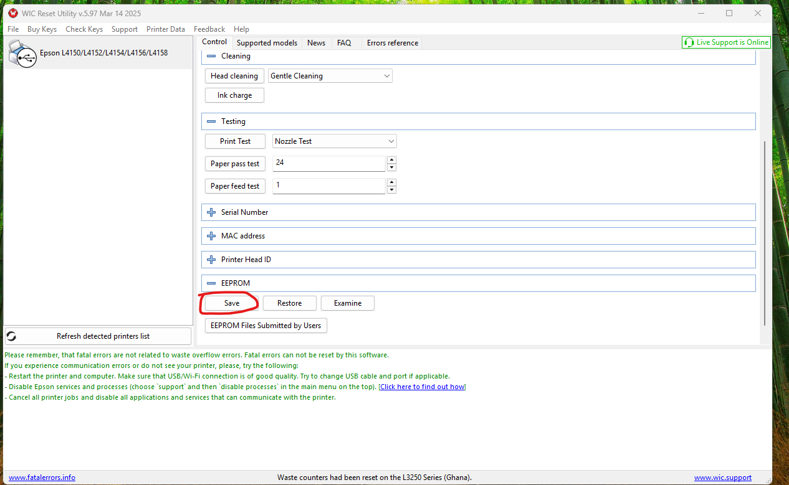Click the EEPROM Restore button
This screenshot has height=485, width=789.
pos(290,303)
